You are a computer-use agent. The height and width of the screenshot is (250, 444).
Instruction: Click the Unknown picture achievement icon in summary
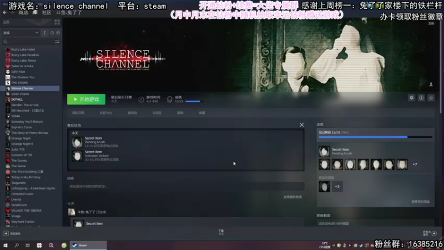tap(77, 156)
